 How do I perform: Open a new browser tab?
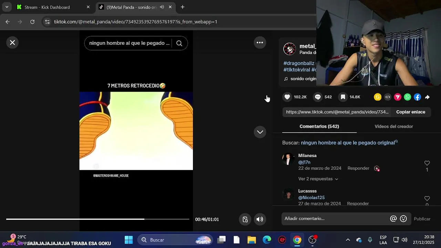(x=183, y=7)
